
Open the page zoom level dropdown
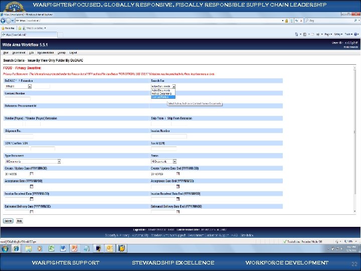[x=356, y=241]
